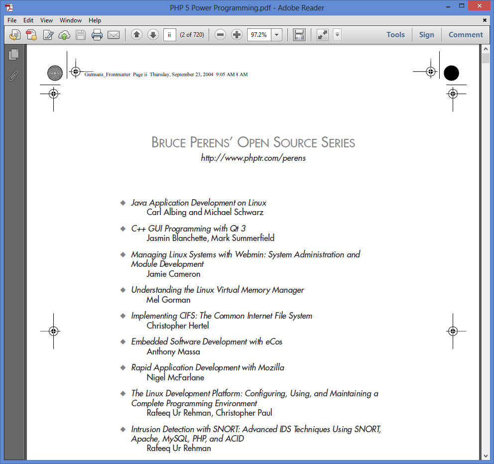Click the phptr.com/perens URL text
The height and width of the screenshot is (464, 494).
coord(253,158)
